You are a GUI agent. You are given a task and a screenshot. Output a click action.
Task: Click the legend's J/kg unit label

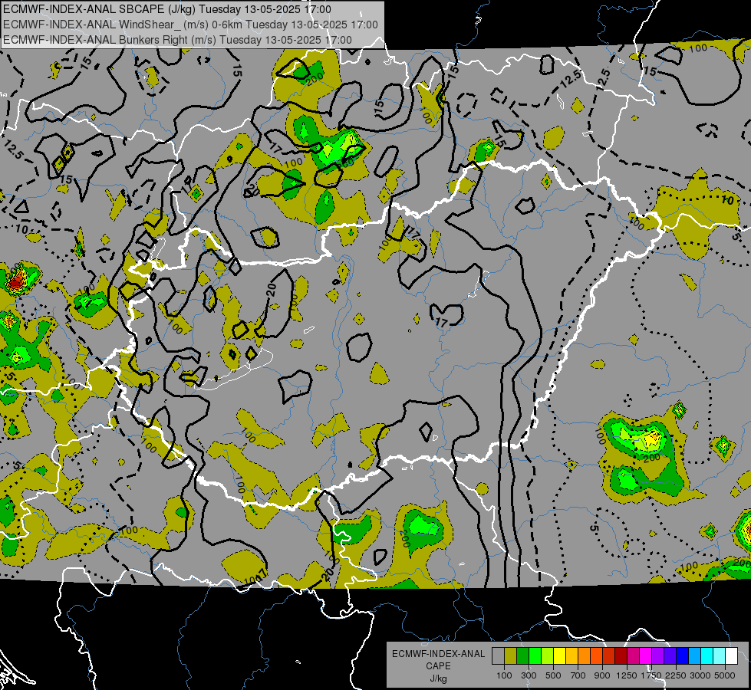[x=438, y=678]
